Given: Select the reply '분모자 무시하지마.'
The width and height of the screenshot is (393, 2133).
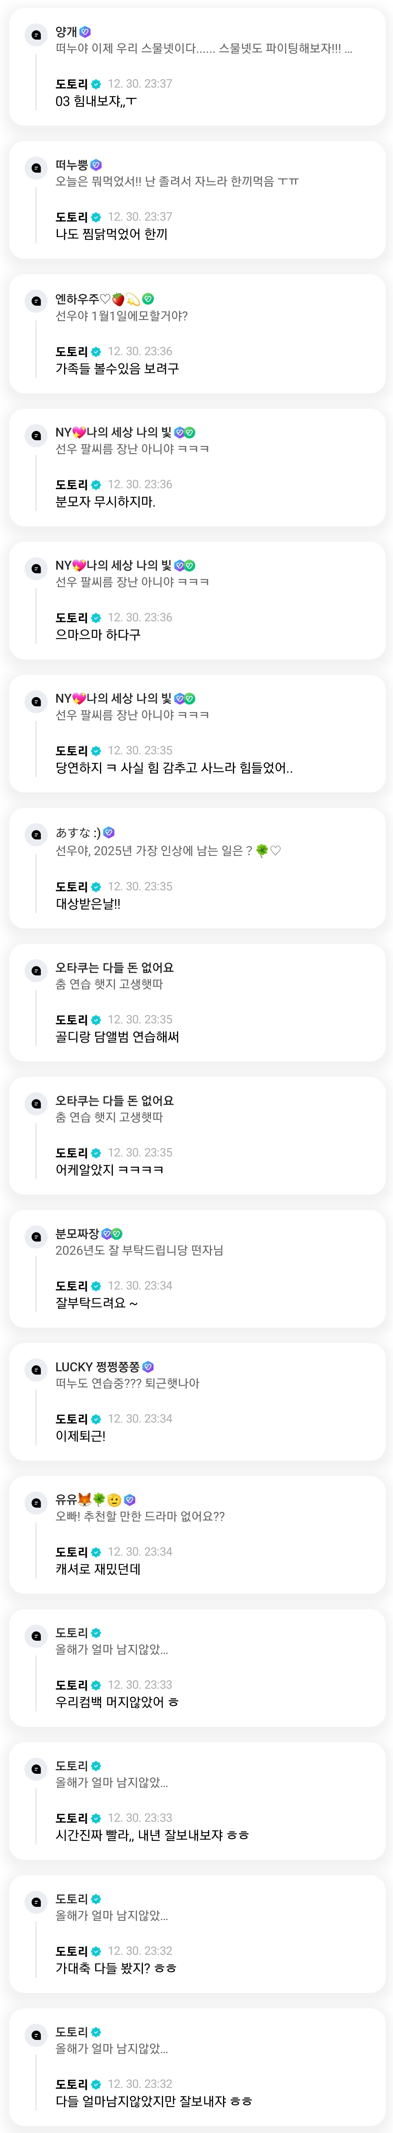Looking at the screenshot, I should [x=105, y=502].
